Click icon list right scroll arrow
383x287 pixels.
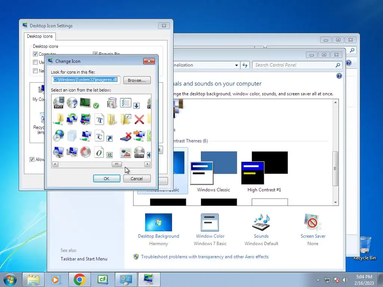click(x=147, y=164)
